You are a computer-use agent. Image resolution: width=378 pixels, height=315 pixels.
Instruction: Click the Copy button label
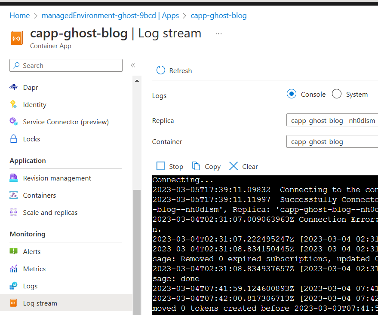coord(212,166)
